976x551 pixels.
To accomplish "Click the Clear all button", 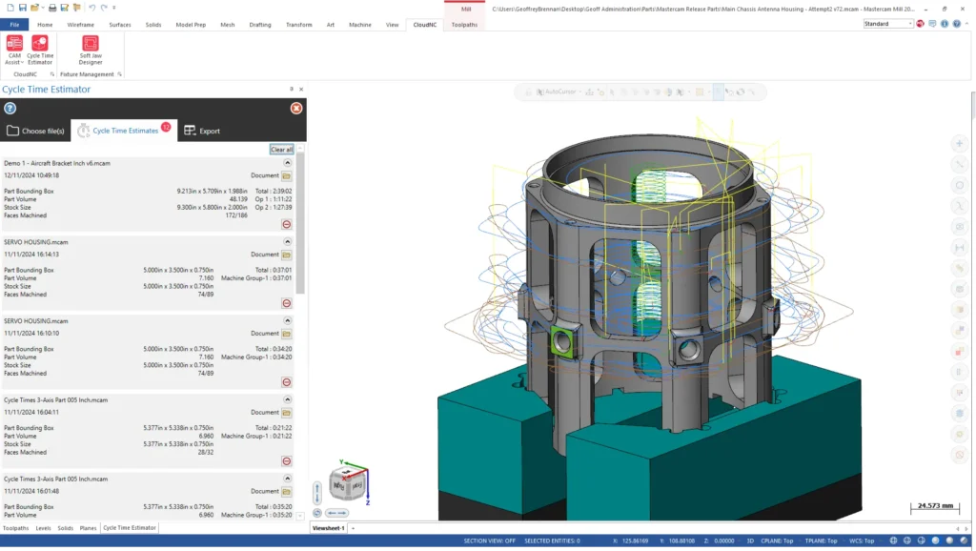I will pos(281,150).
